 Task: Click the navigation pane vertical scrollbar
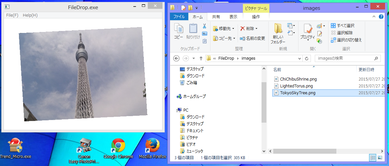(264, 102)
